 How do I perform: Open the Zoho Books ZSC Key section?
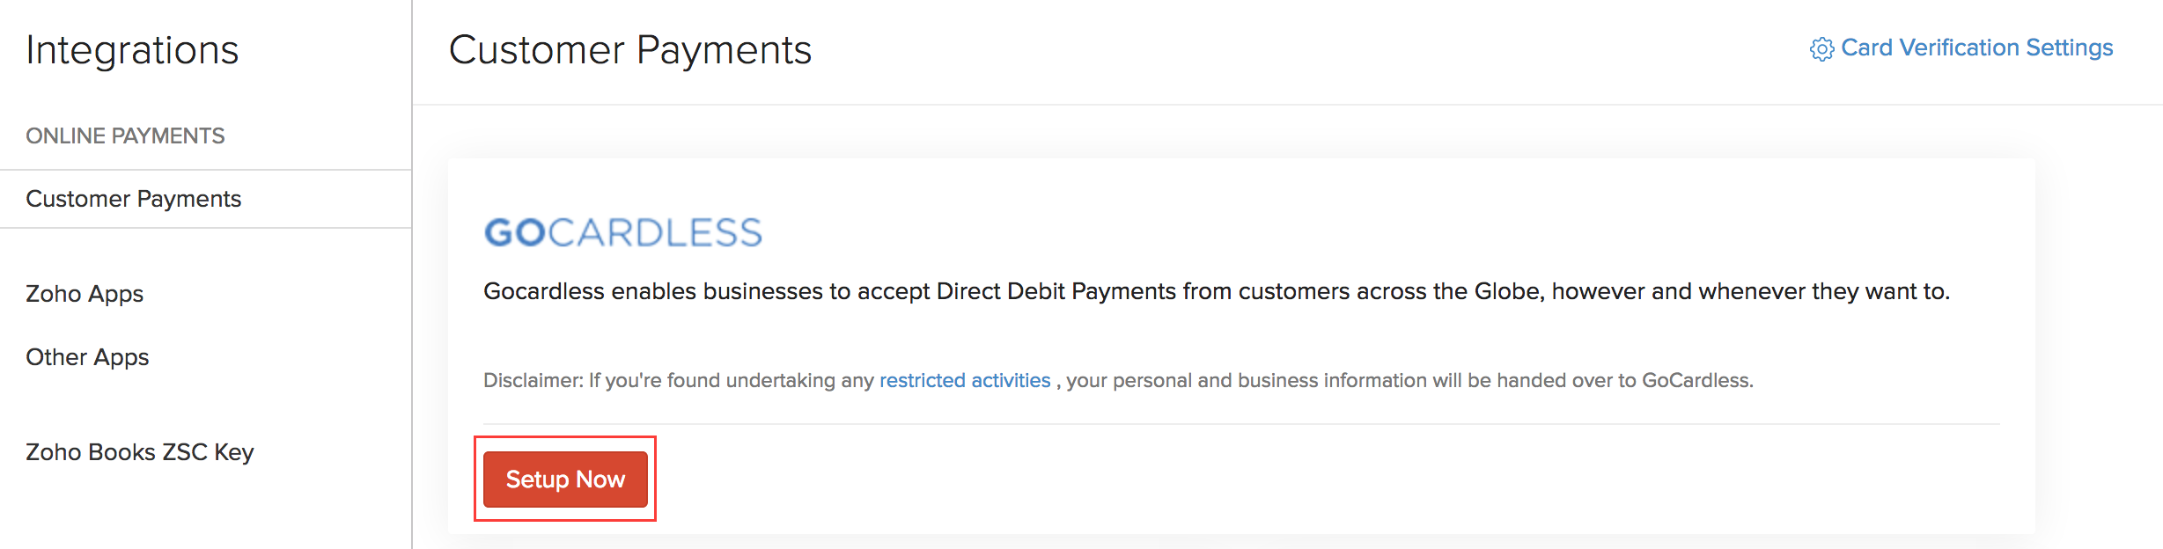[x=139, y=452]
